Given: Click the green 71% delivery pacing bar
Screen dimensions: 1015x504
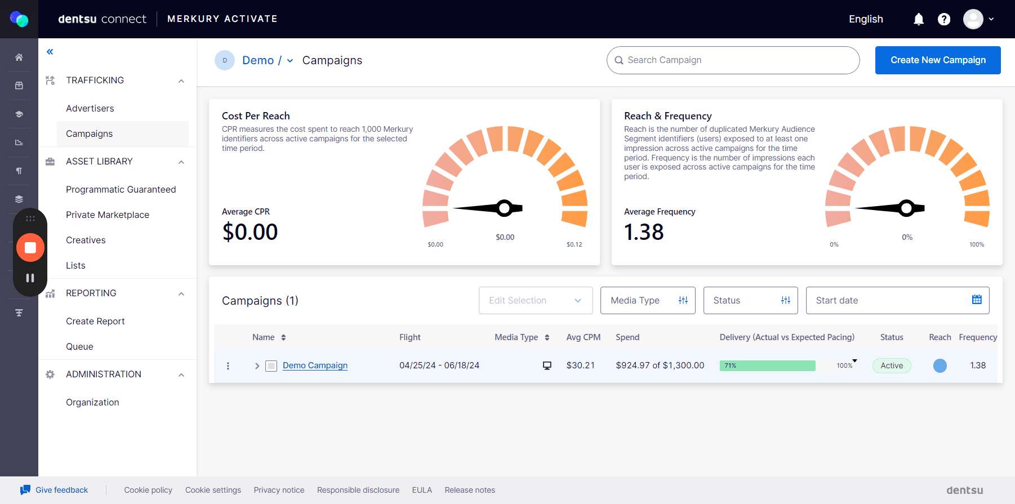Looking at the screenshot, I should click(x=768, y=365).
